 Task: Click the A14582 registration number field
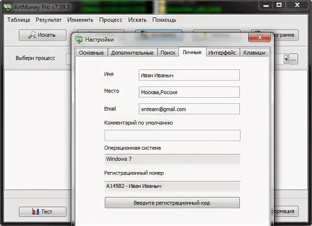172,186
